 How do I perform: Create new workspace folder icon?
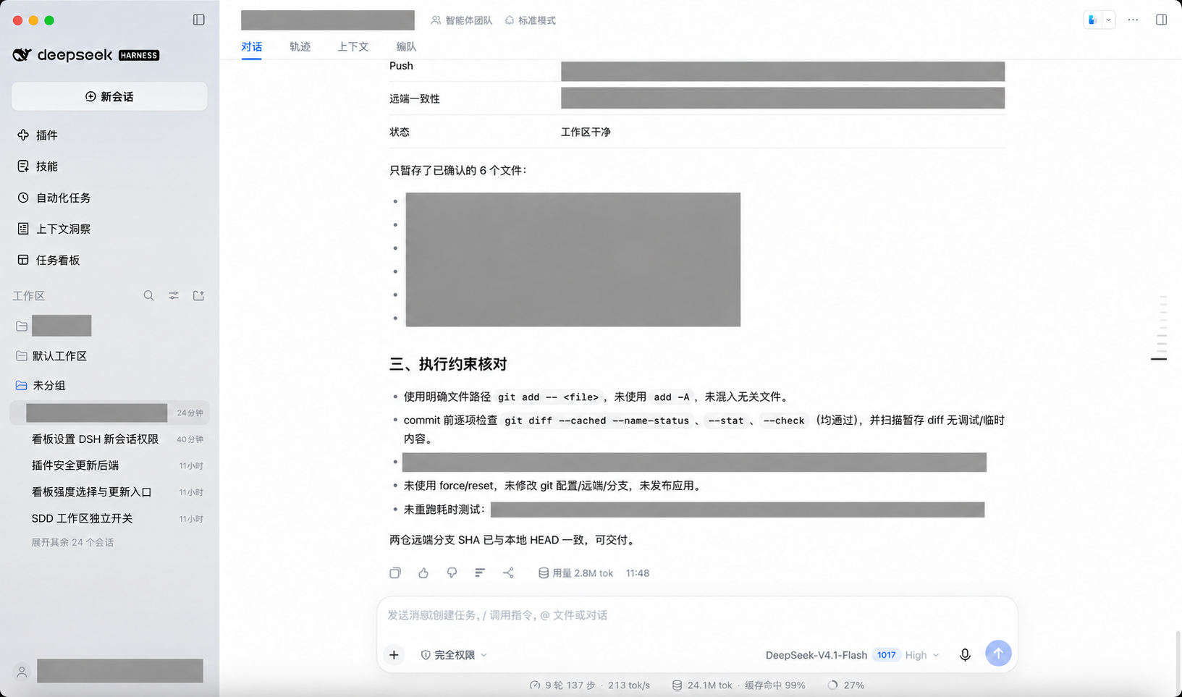tap(199, 296)
